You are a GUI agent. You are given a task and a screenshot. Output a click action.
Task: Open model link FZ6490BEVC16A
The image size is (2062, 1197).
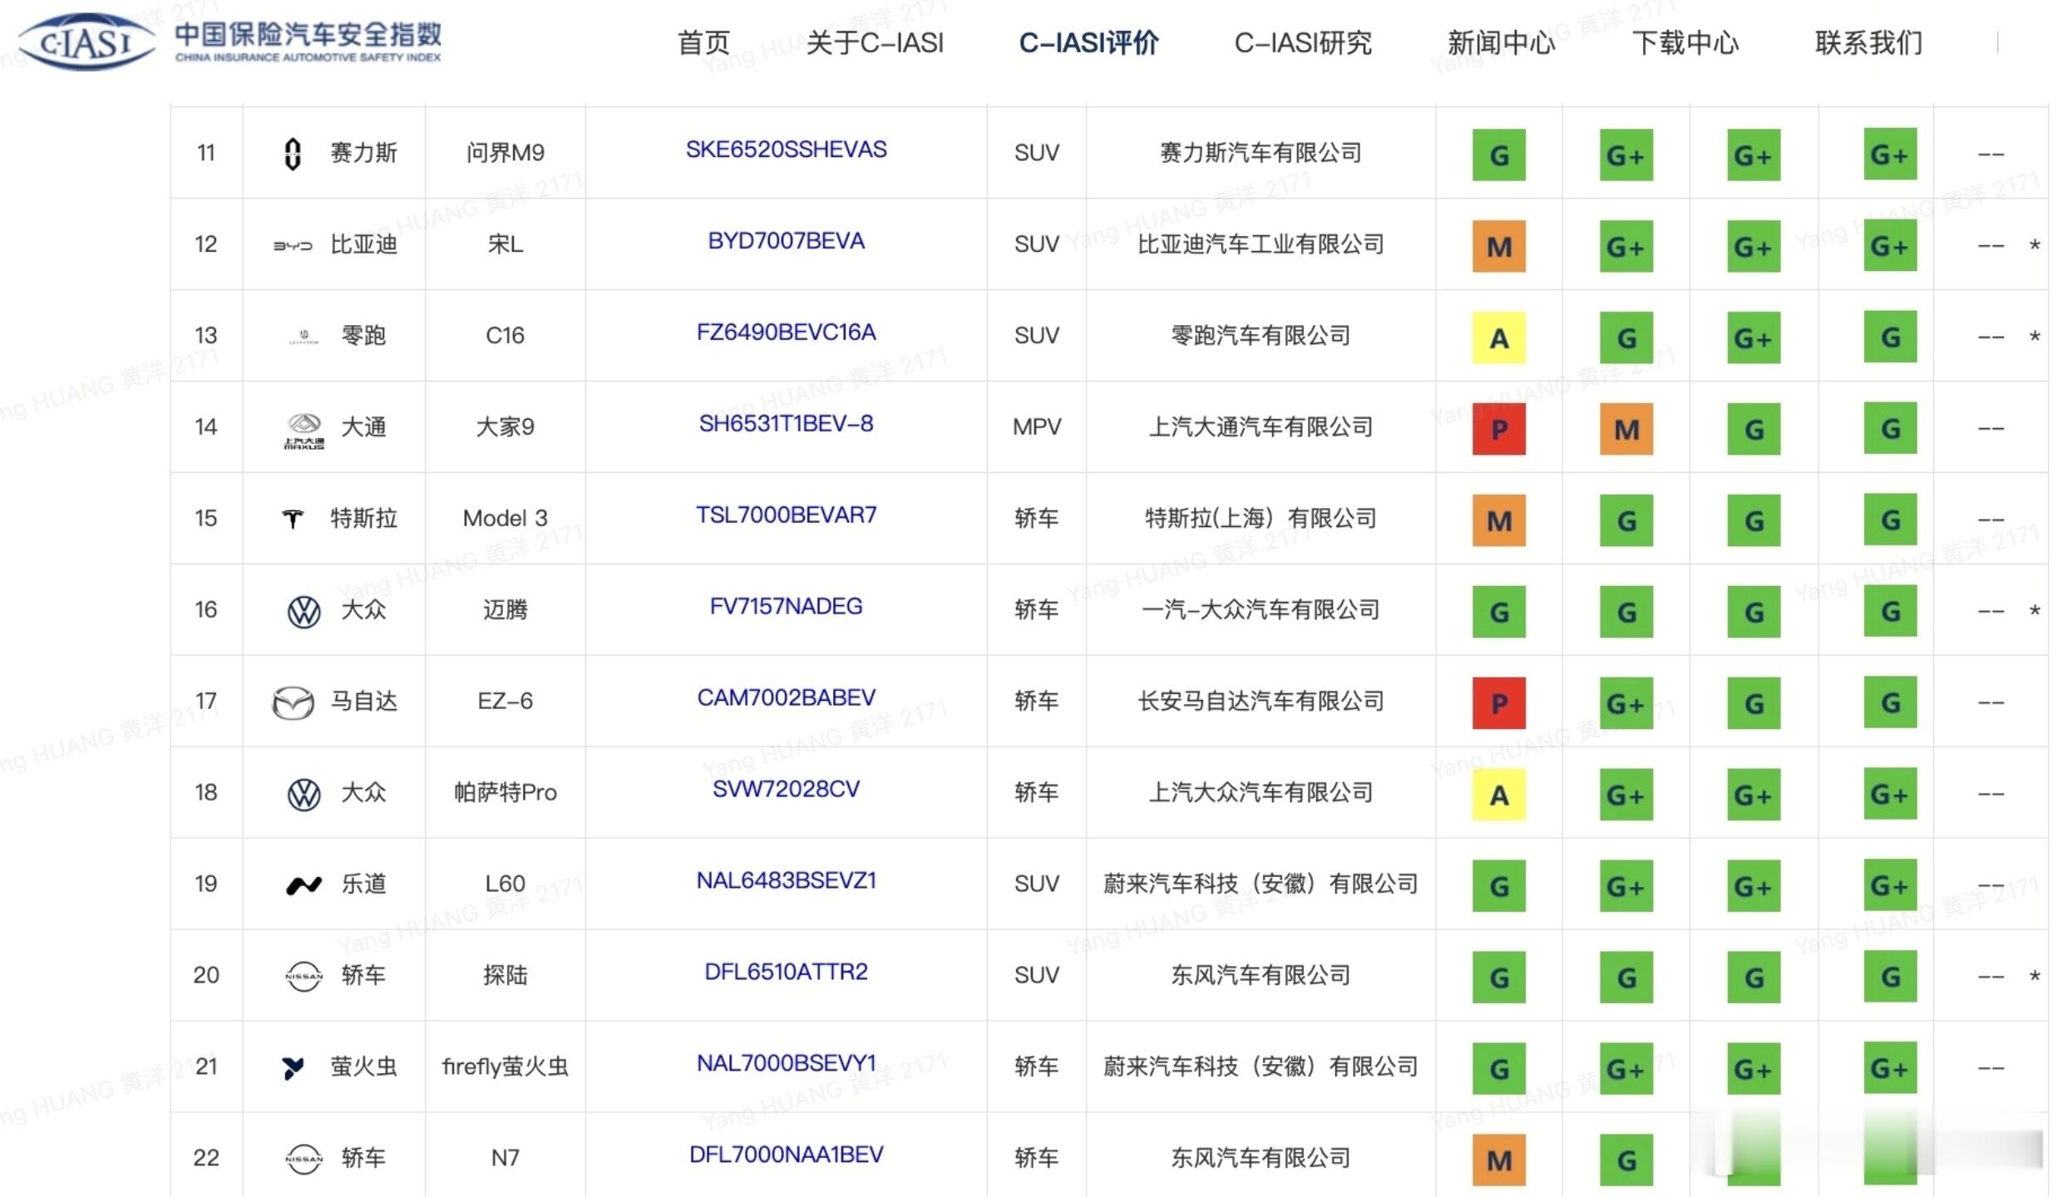point(786,332)
